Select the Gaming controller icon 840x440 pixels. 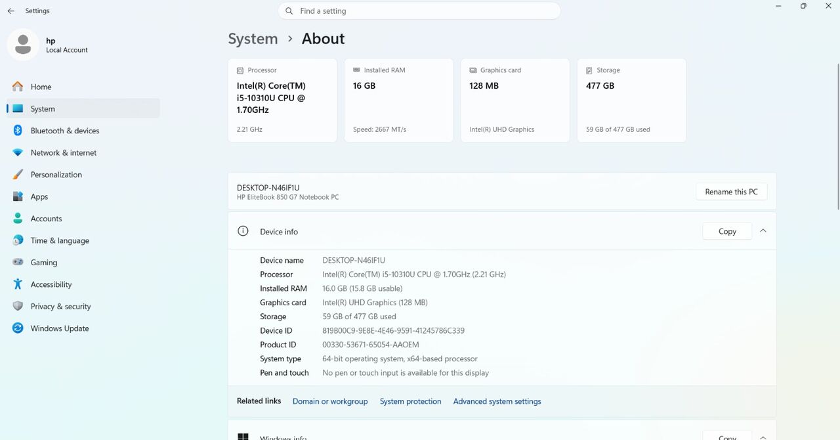tap(18, 262)
